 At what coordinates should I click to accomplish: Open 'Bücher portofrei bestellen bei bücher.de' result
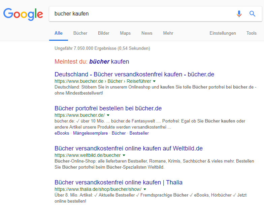108,108
